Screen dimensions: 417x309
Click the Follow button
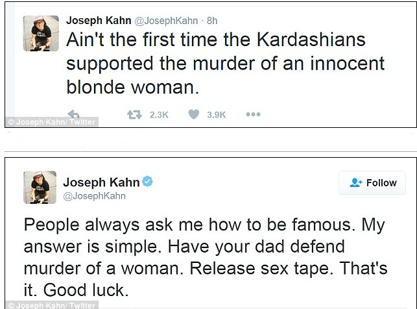[x=373, y=183]
